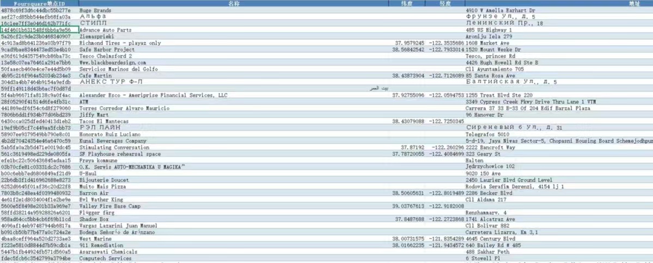Click Richmond Tires - playaz only cell

[233, 43]
